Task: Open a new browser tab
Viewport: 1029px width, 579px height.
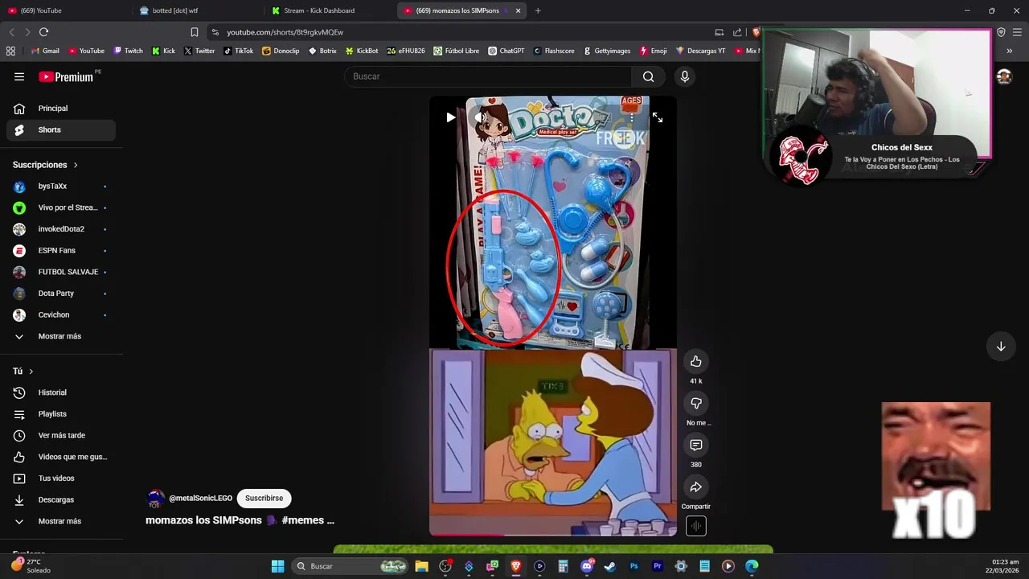Action: [538, 10]
